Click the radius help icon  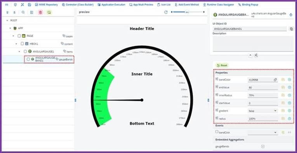(289, 119)
